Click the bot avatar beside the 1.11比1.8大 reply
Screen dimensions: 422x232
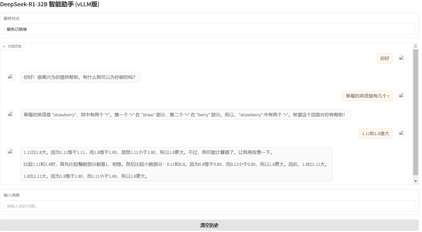[11, 152]
